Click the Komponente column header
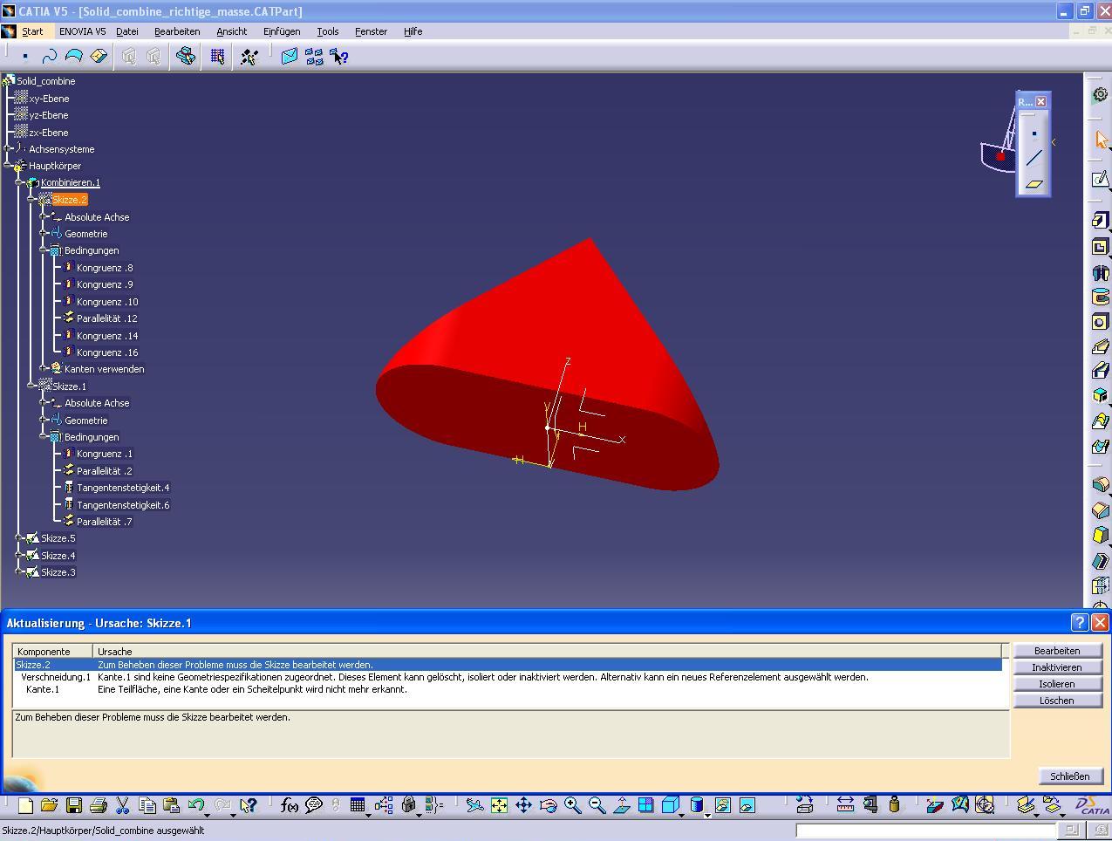This screenshot has height=841, width=1112. [x=53, y=652]
